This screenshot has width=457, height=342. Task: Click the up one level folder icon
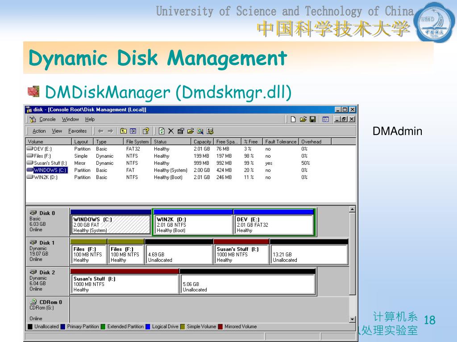(x=124, y=131)
